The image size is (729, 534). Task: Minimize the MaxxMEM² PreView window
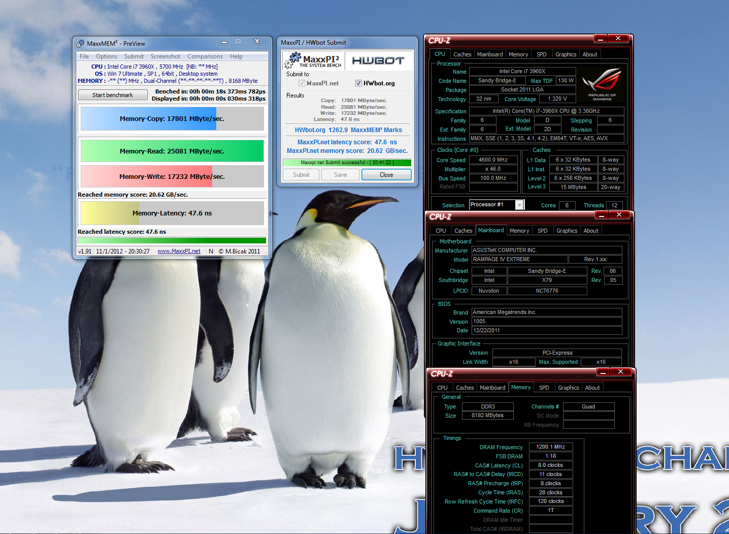point(224,42)
